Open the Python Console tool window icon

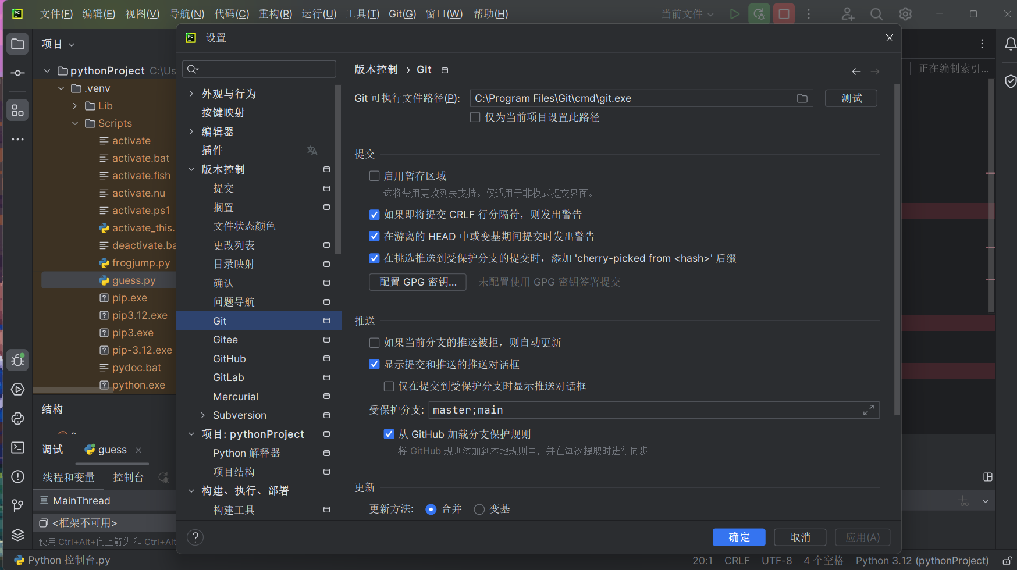pos(18,419)
